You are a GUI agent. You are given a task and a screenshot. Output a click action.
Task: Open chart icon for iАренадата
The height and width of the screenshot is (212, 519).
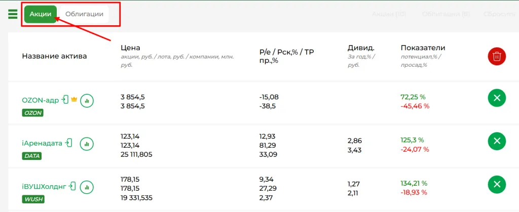(87, 144)
